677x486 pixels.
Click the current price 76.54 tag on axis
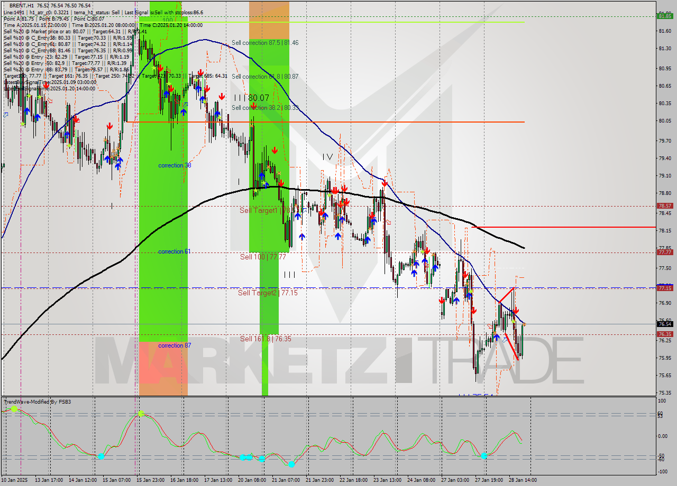click(665, 324)
